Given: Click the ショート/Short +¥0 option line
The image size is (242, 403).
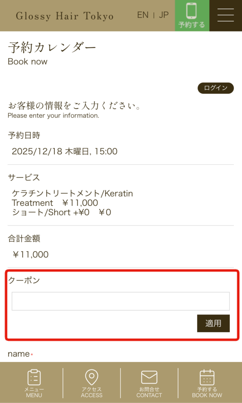Looking at the screenshot, I should tap(61, 213).
